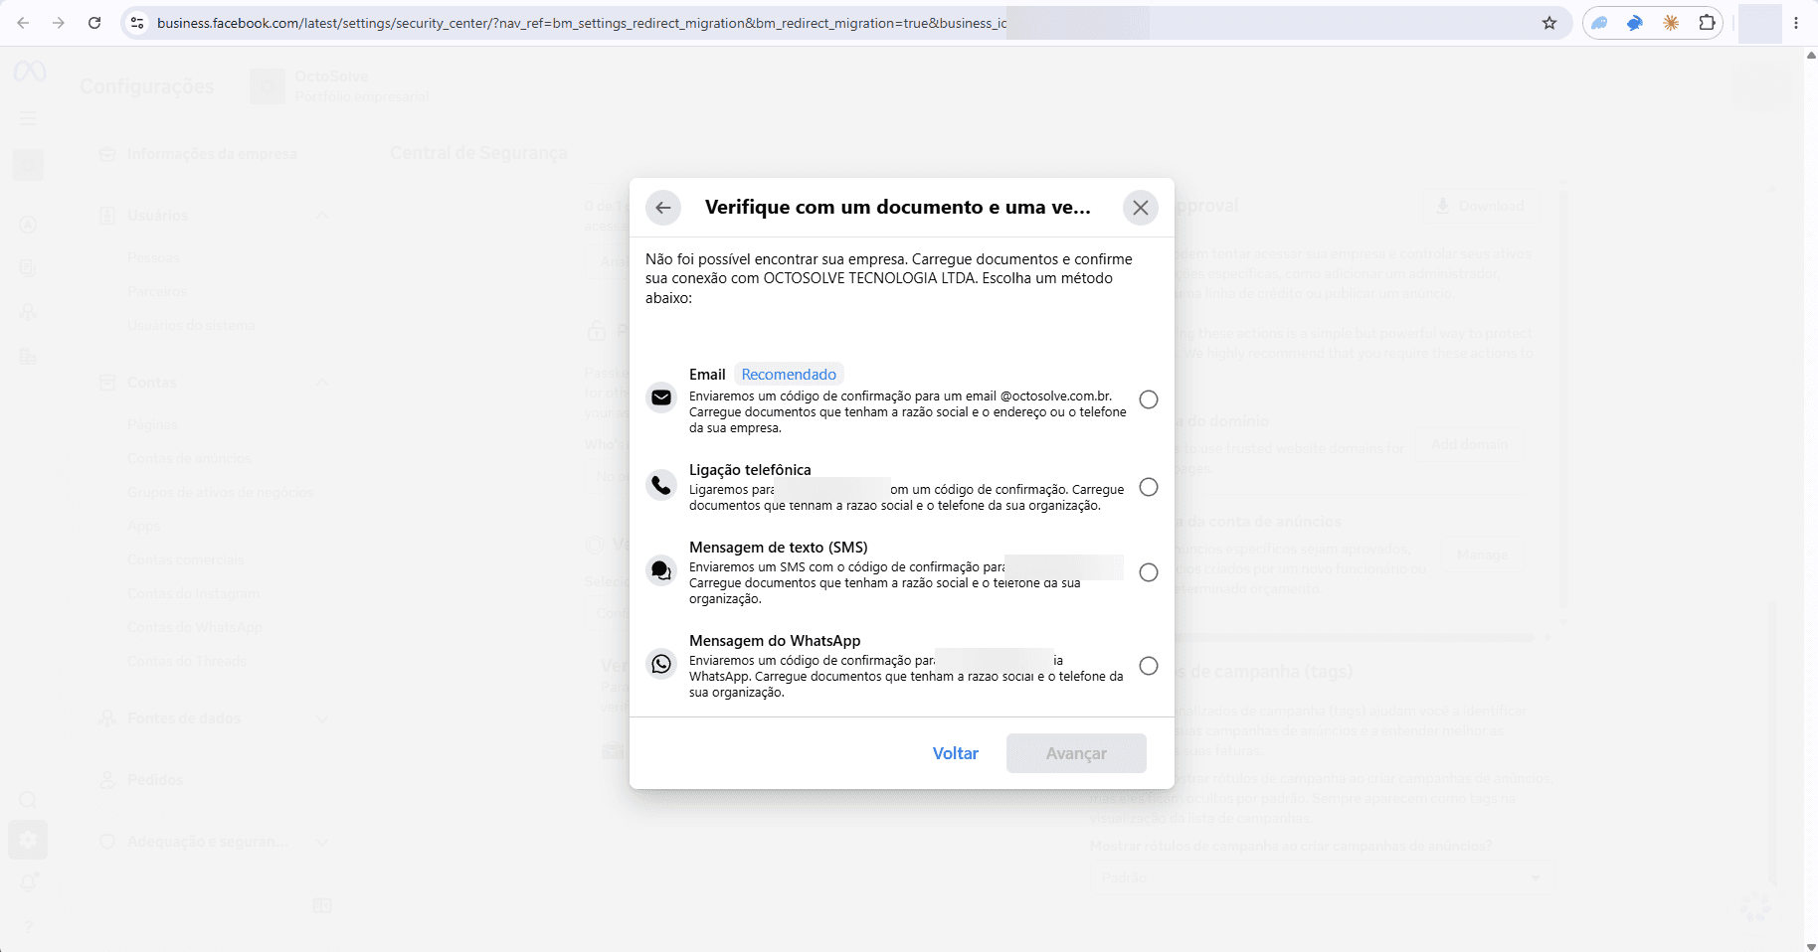Viewport: 1818px width, 952px height.
Task: Open the Padrão dropdown in background
Action: coord(1322,877)
